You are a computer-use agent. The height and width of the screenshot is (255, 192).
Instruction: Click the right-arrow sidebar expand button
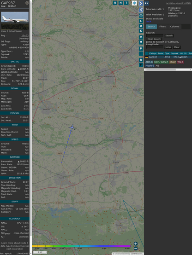(141, 3)
